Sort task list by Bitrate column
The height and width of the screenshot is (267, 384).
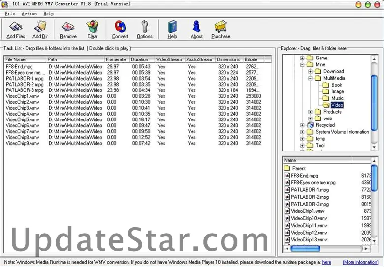pyautogui.click(x=254, y=59)
